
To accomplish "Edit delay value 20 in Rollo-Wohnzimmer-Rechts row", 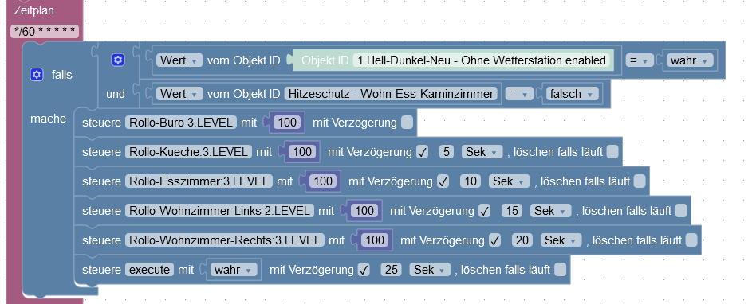I will click(x=522, y=240).
